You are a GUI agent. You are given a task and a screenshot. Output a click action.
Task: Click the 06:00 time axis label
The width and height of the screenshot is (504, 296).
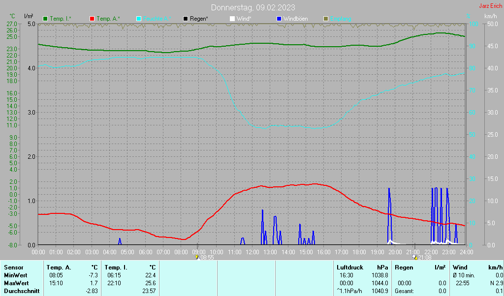pyautogui.click(x=145, y=252)
